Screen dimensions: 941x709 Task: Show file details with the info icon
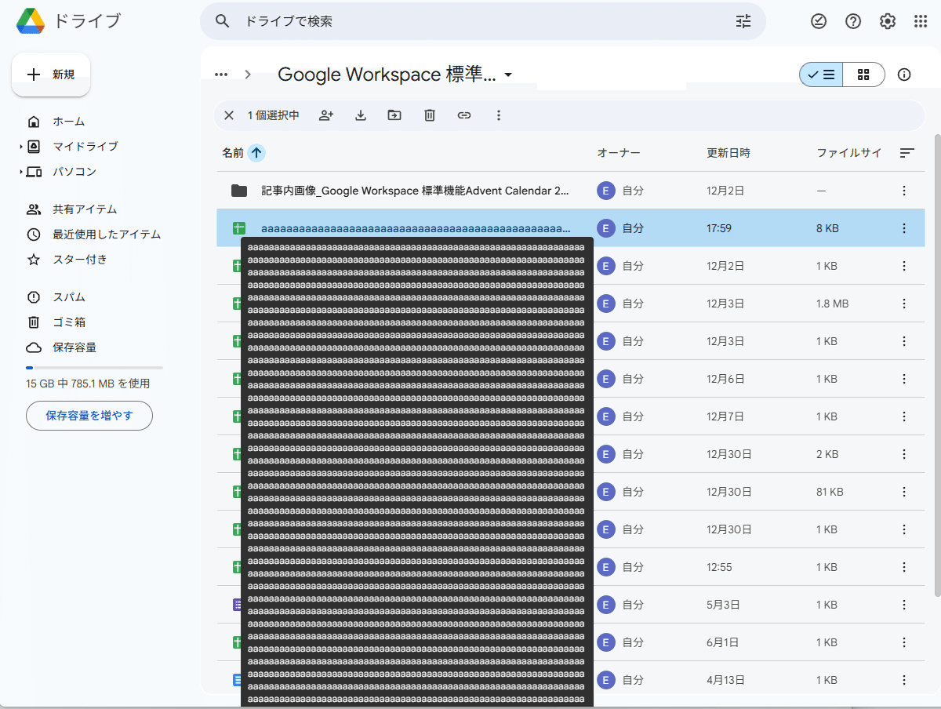click(903, 75)
